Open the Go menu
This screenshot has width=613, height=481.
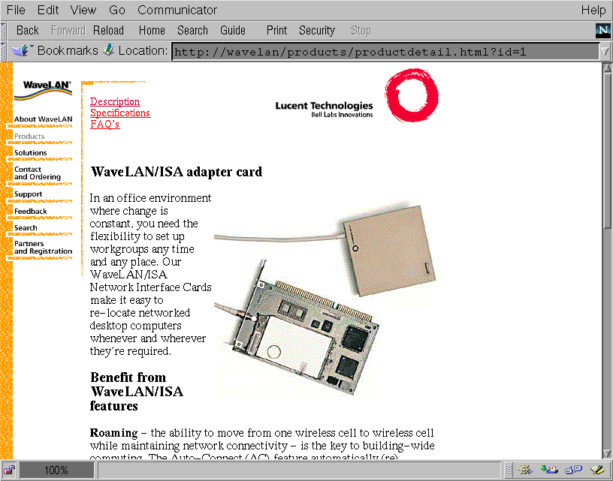117,10
